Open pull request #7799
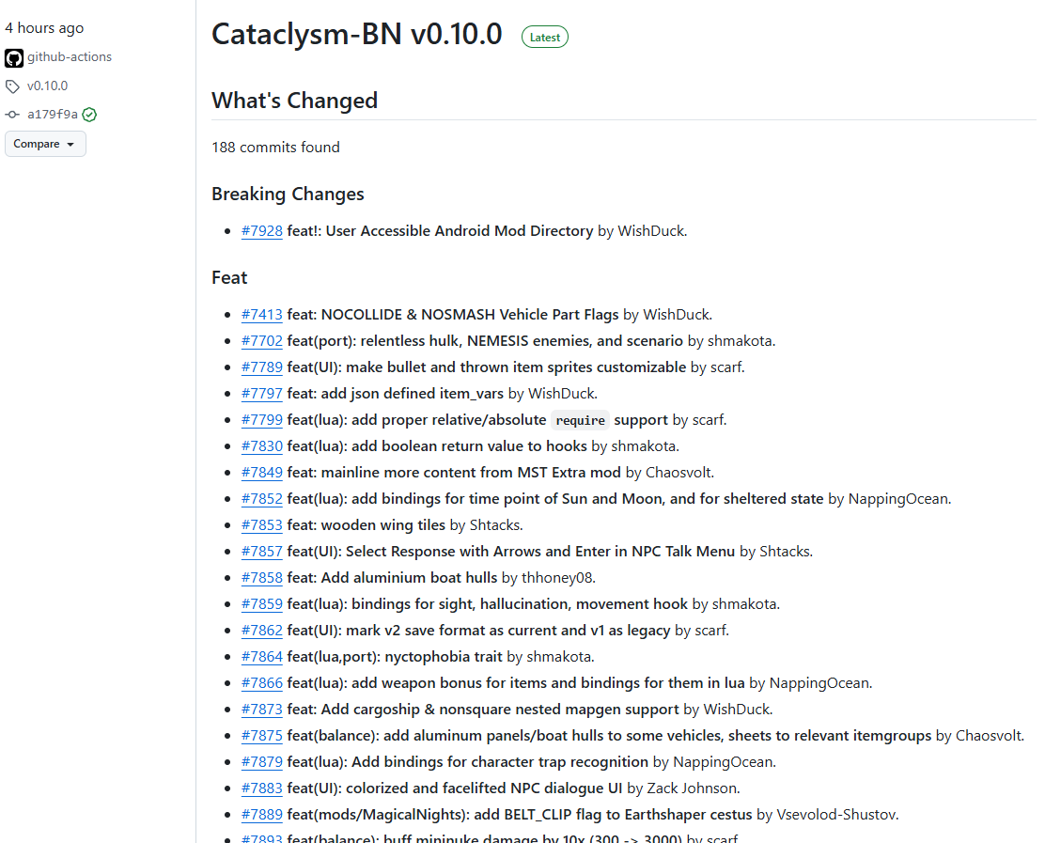 (x=262, y=420)
